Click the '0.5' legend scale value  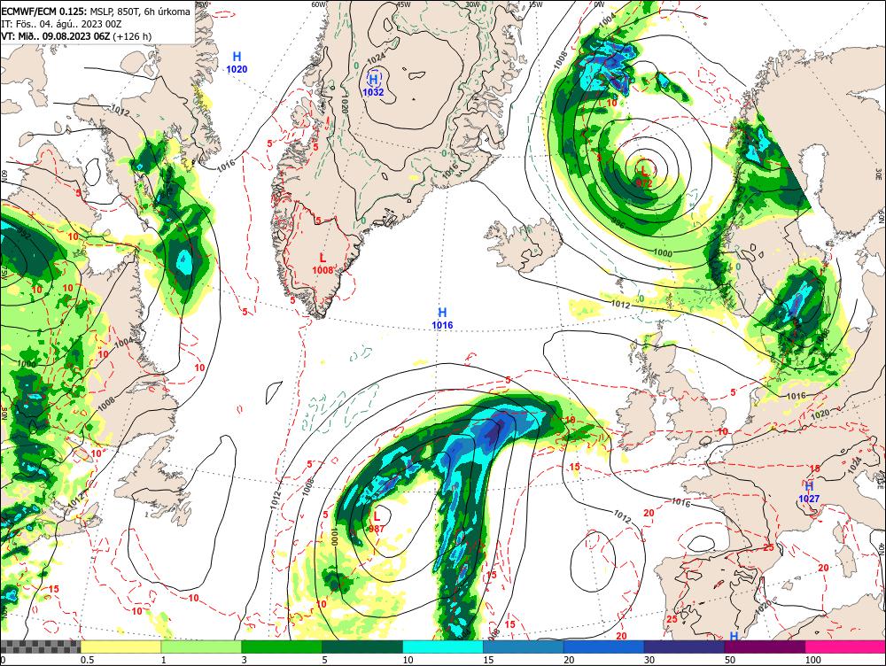pyautogui.click(x=87, y=660)
